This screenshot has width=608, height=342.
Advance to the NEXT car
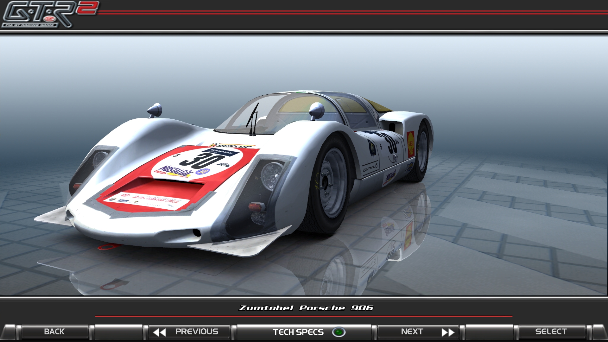click(418, 332)
